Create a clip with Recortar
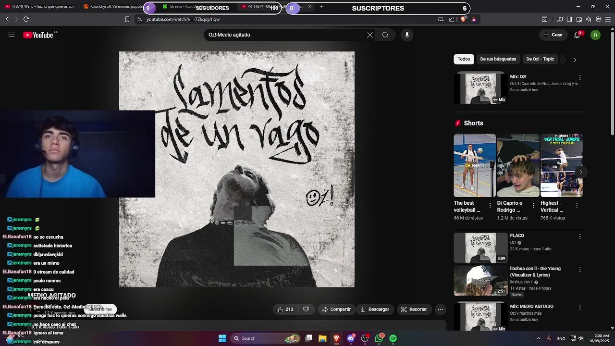The height and width of the screenshot is (346, 615). click(x=414, y=309)
